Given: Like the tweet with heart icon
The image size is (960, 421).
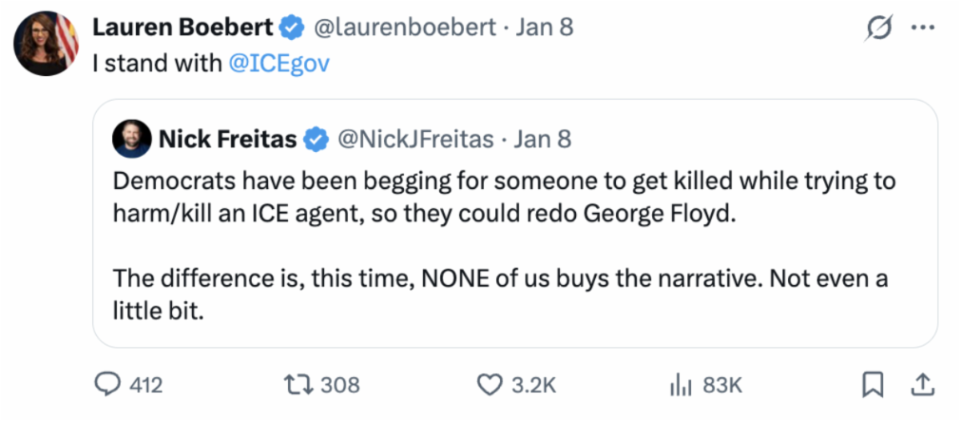Looking at the screenshot, I should tap(489, 385).
